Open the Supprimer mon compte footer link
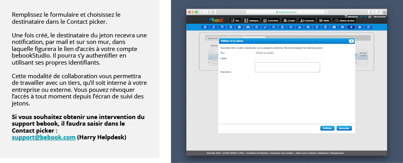Screen dimensions: 403x163 pos(281,153)
